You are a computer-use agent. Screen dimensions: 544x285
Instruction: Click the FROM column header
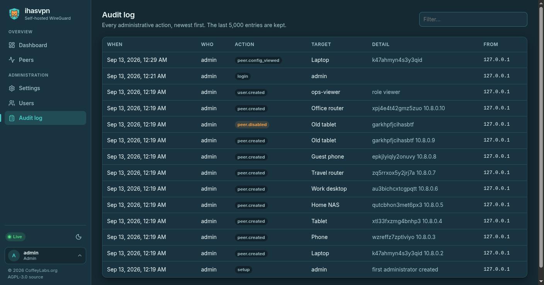tap(491, 44)
